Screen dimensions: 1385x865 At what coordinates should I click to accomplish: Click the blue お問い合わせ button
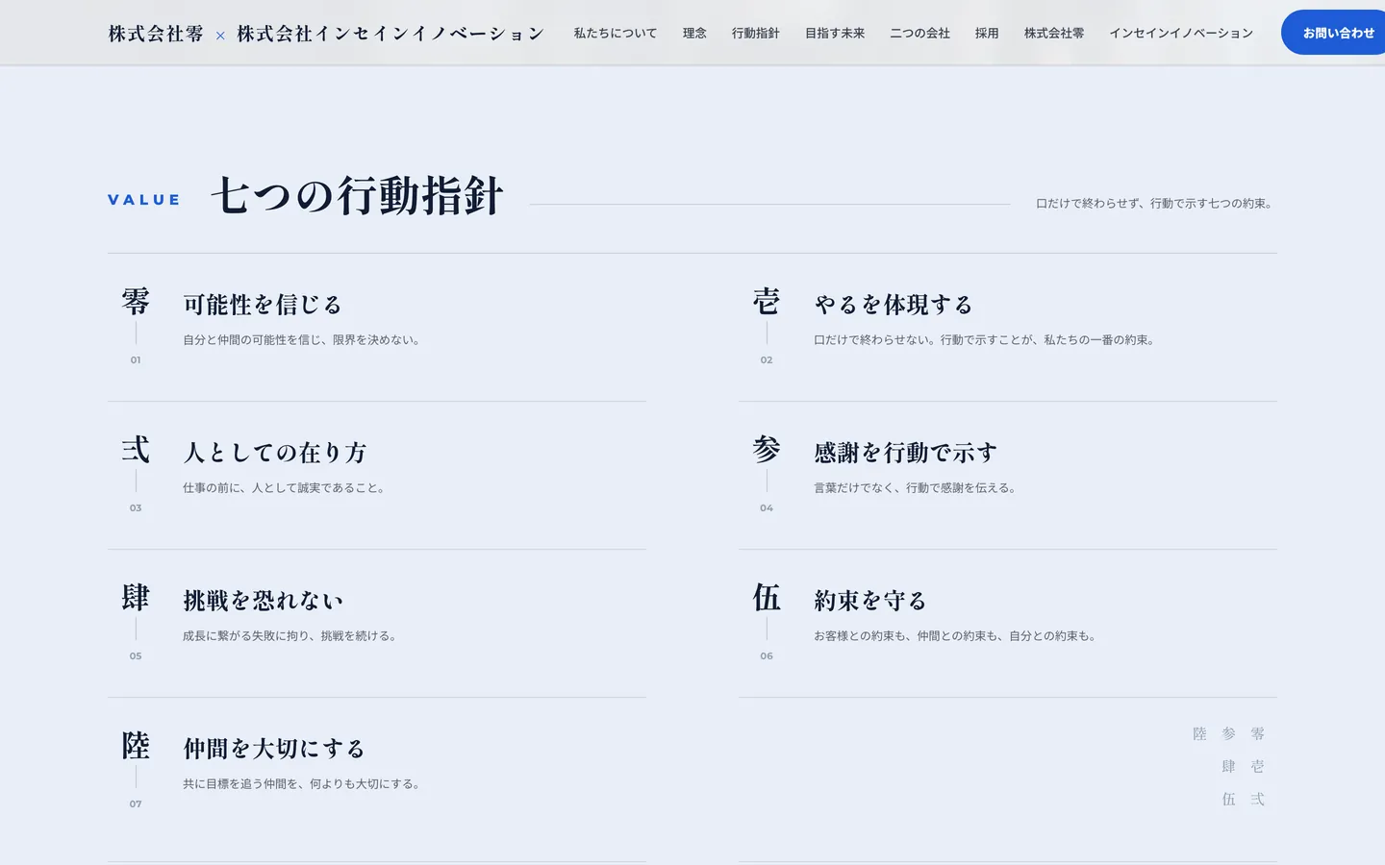1335,33
